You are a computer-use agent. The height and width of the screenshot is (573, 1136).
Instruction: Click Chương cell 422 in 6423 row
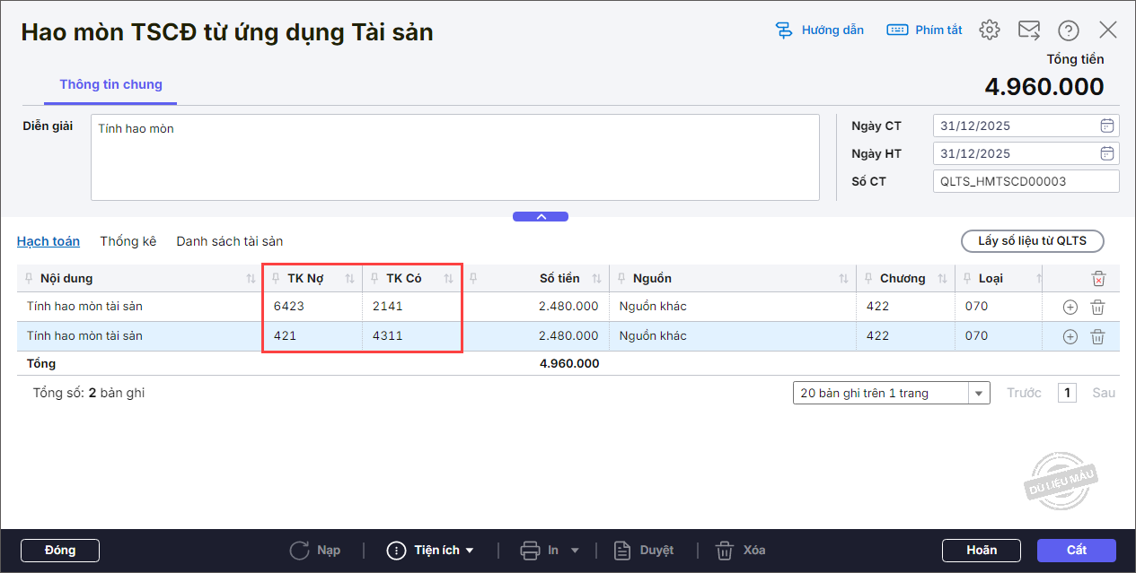click(905, 307)
